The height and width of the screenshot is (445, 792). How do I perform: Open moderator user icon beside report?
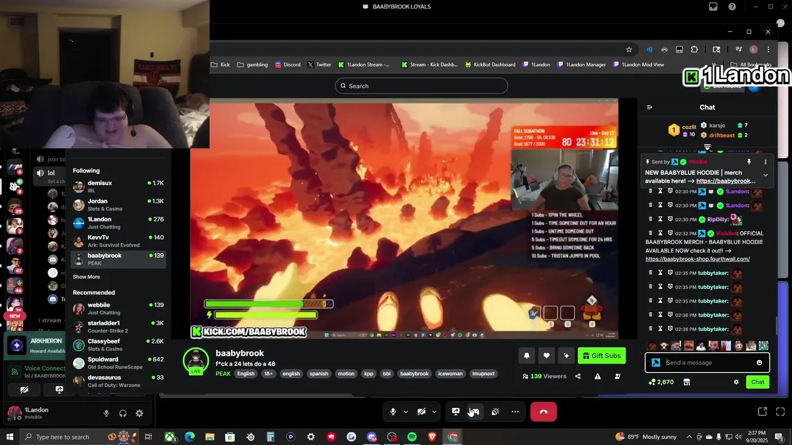pos(618,376)
